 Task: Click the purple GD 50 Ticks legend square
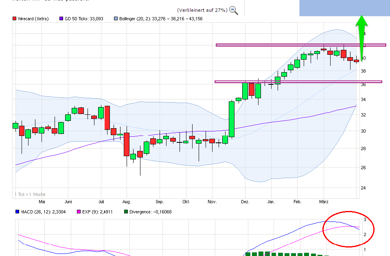click(x=60, y=18)
